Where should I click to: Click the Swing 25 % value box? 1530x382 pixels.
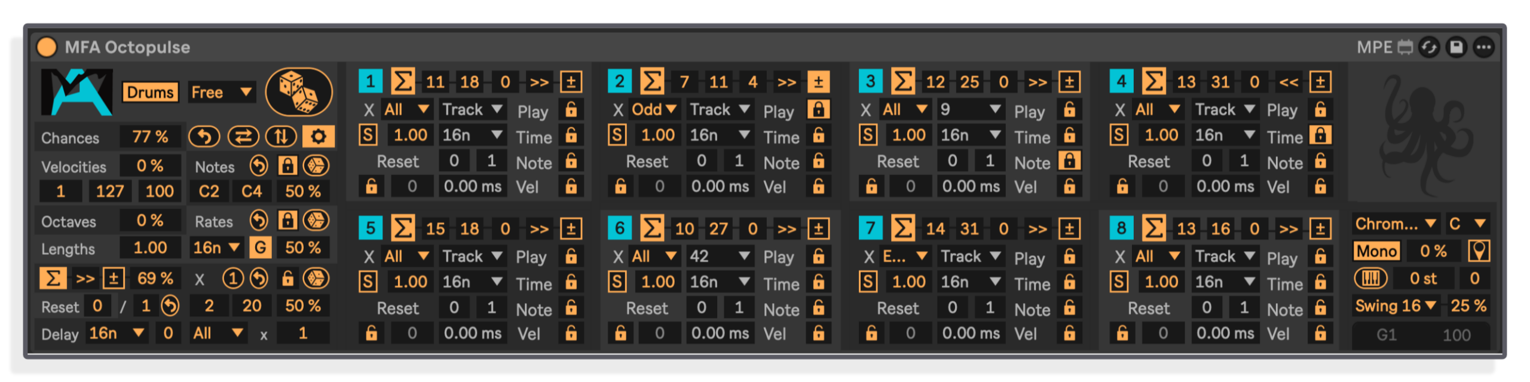tap(1468, 305)
